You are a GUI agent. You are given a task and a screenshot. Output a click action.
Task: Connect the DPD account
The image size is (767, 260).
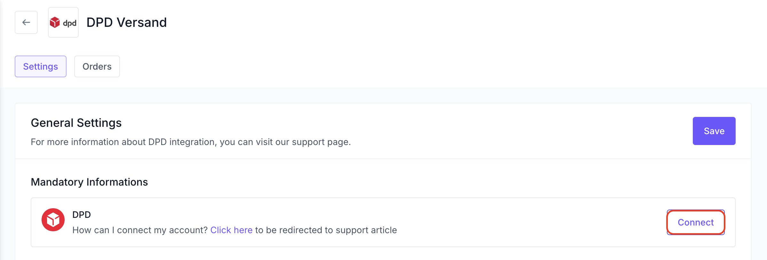pos(696,222)
